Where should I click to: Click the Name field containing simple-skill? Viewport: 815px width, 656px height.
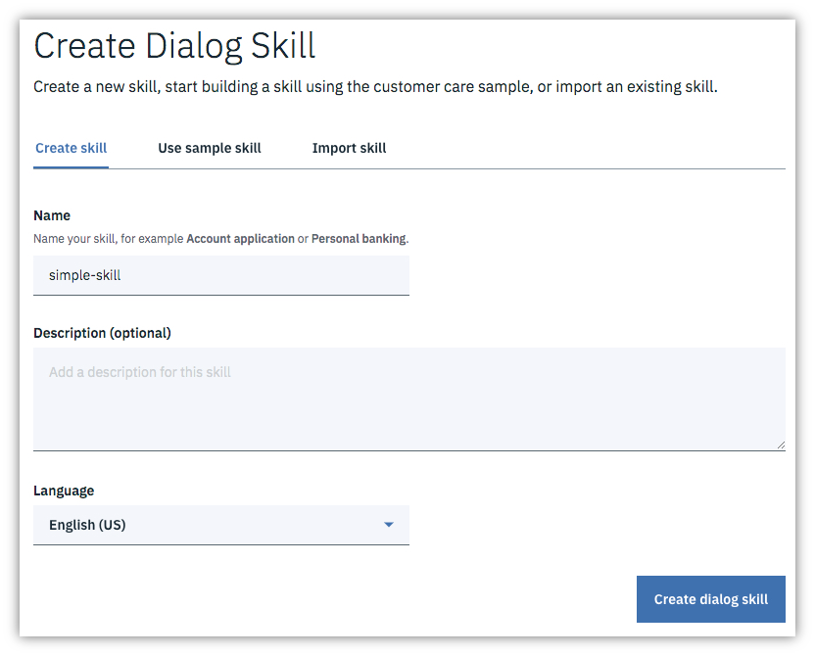(220, 275)
